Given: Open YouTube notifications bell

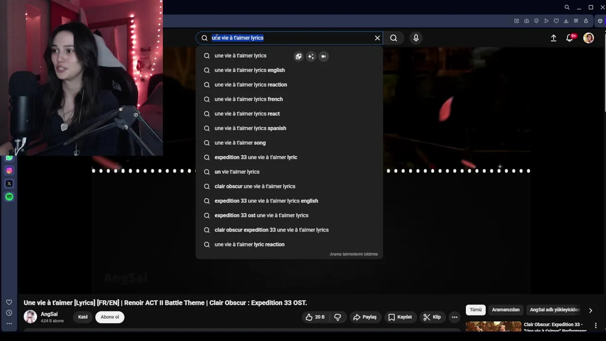Looking at the screenshot, I should click(x=570, y=38).
